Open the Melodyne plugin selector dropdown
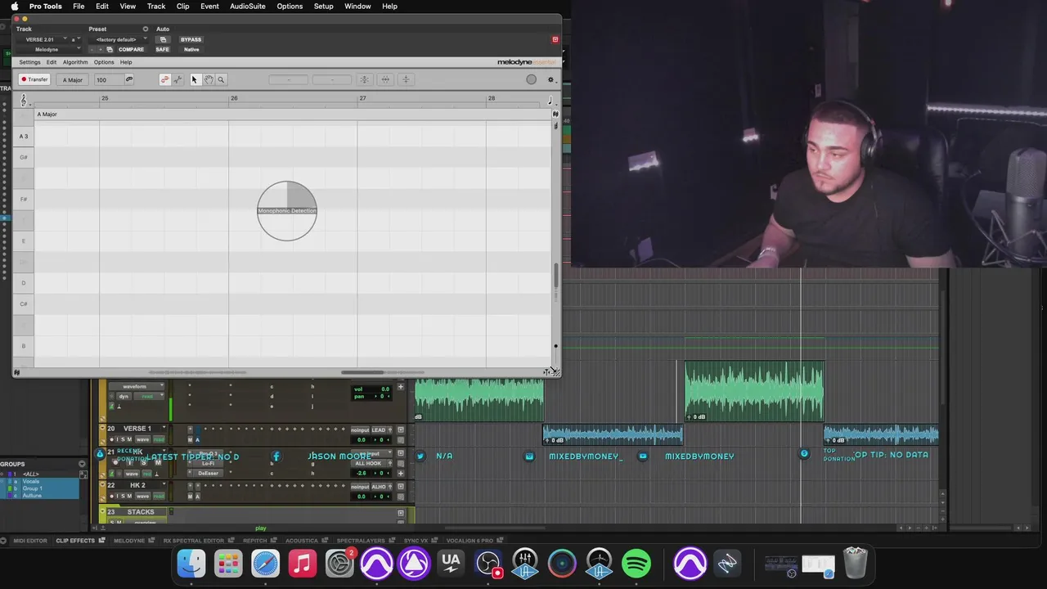 [x=47, y=49]
